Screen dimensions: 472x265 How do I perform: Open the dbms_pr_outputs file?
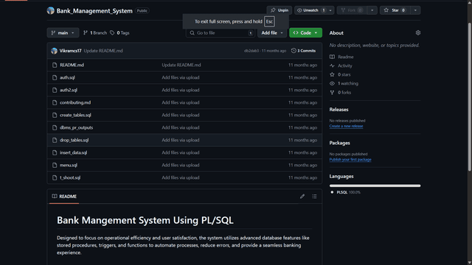click(x=76, y=127)
